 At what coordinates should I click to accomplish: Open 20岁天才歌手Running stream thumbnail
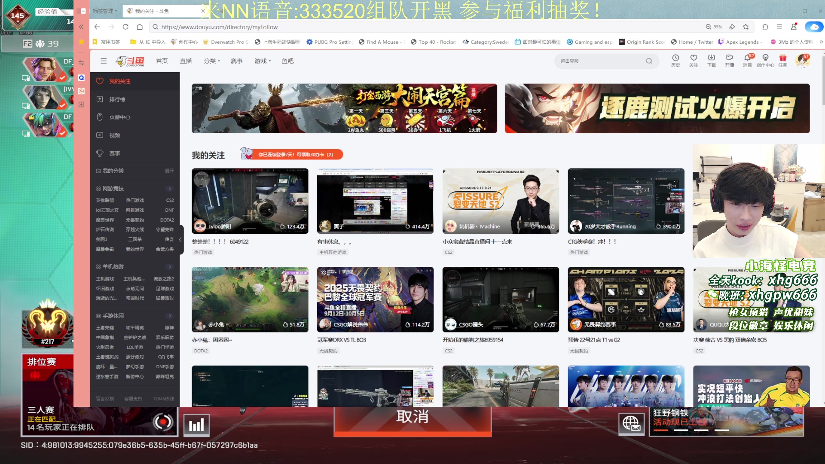(626, 201)
